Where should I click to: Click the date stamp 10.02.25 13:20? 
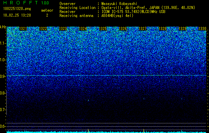click(17, 15)
